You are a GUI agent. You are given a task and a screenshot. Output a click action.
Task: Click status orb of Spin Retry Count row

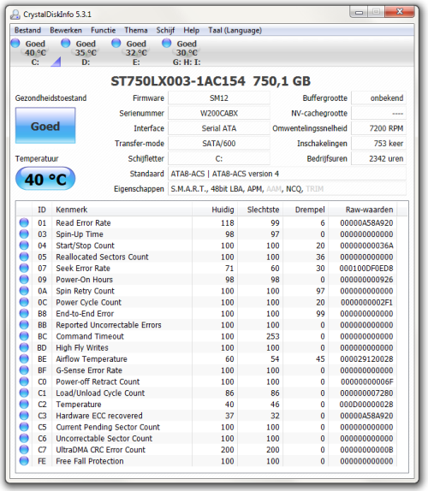tap(24, 291)
